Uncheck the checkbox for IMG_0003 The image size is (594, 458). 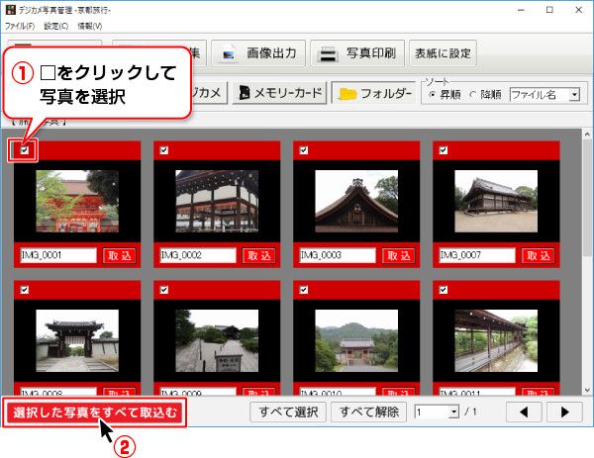(304, 150)
